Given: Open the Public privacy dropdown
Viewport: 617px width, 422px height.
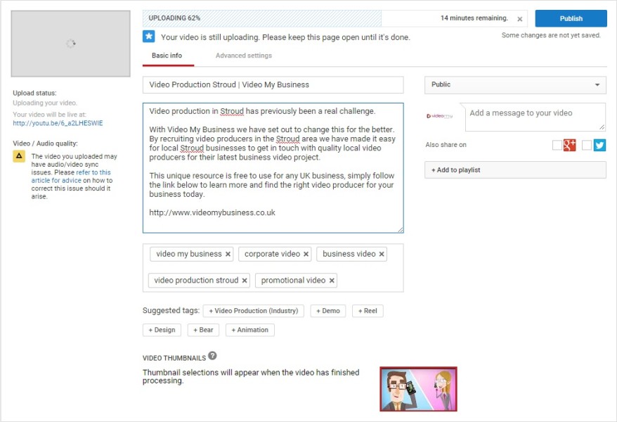Looking at the screenshot, I should [515, 85].
